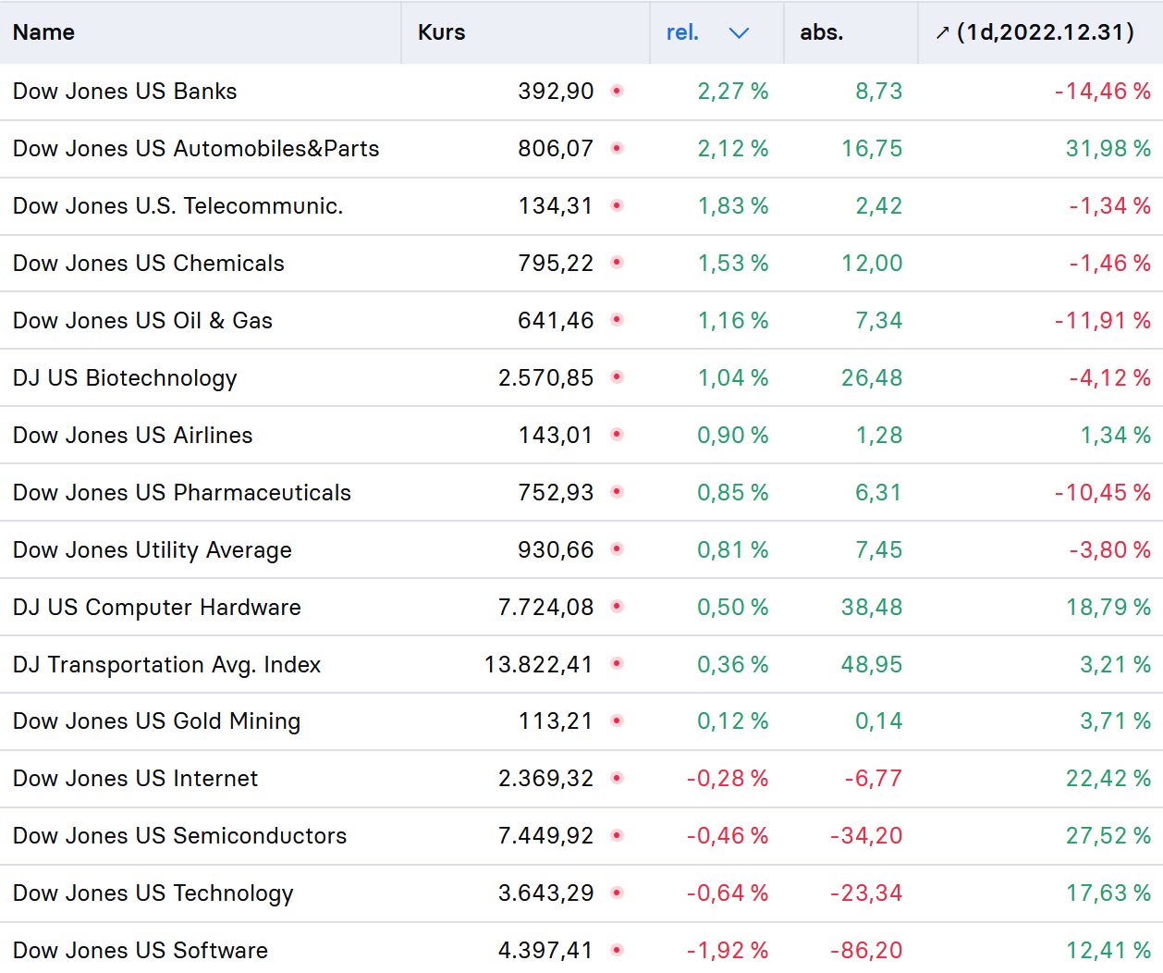Select Kurs value 13.822,41
1163x973 pixels.
(x=539, y=664)
